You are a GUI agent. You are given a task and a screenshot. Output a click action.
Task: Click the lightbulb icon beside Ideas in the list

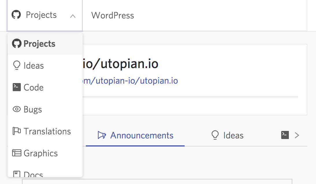[x=16, y=65]
